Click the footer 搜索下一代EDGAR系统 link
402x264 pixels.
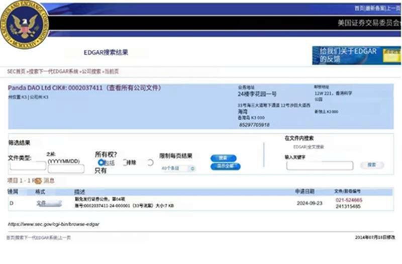point(36,238)
